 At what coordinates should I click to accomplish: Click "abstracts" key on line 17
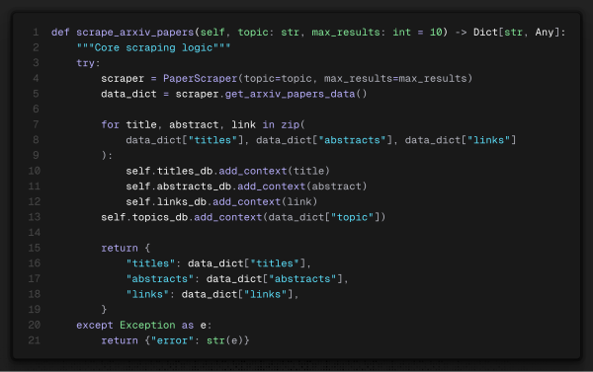[159, 279]
